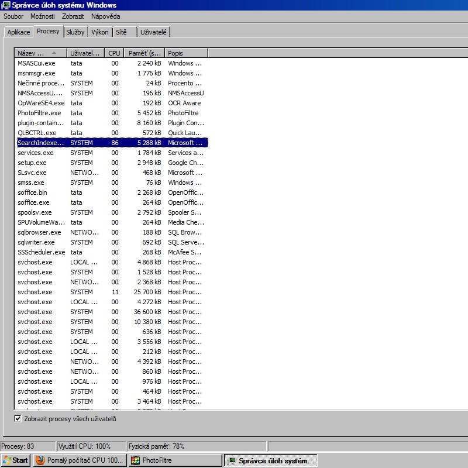The height and width of the screenshot is (468, 468).
Task: Click the 5 452 kB memory value
Action: (149, 113)
